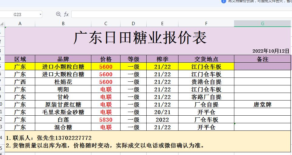Select the column B header

point(63,24)
